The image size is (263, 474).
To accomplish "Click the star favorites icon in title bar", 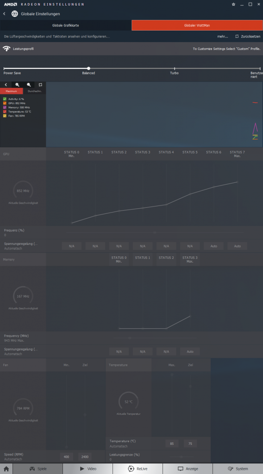I will 233,4.
